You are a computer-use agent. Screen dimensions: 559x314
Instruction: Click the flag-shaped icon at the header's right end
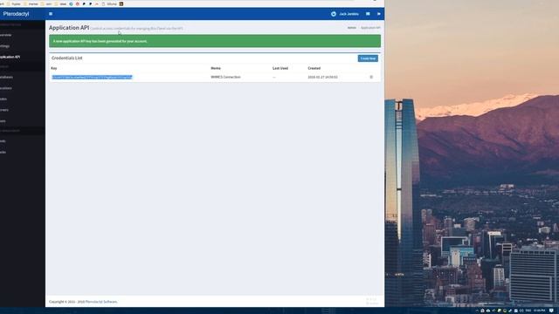(378, 14)
